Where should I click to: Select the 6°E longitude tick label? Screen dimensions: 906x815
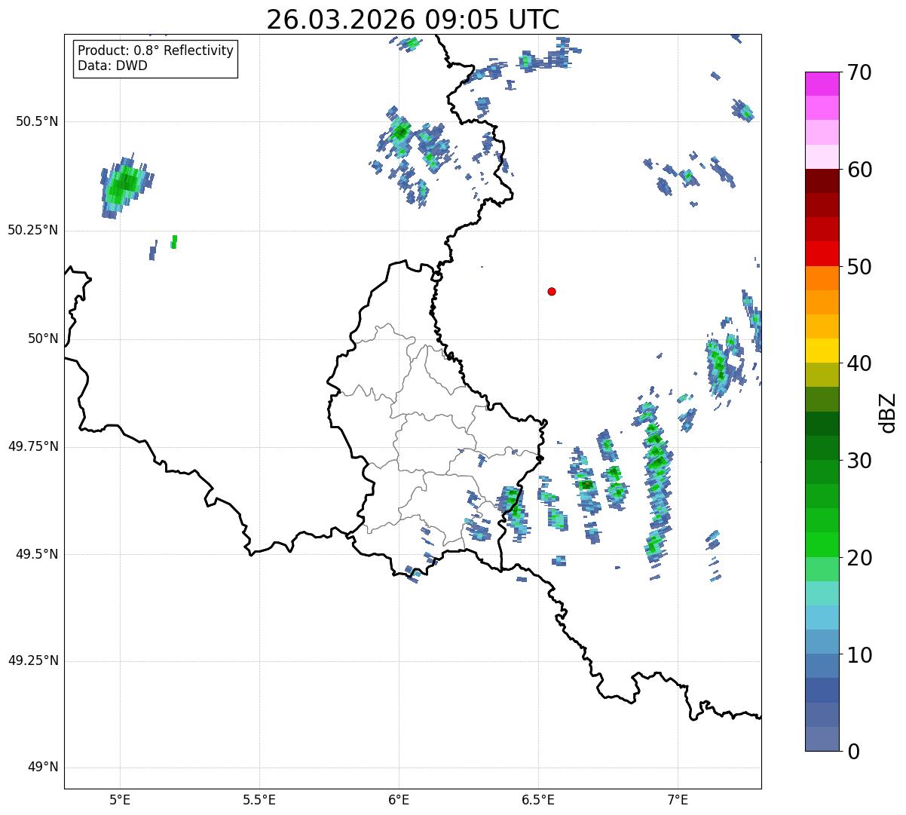tap(399, 799)
